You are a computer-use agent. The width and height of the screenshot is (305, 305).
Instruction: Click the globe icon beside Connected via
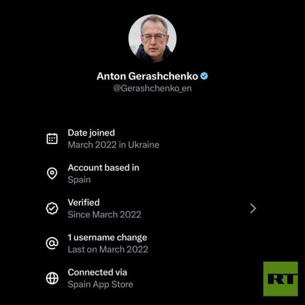click(52, 278)
